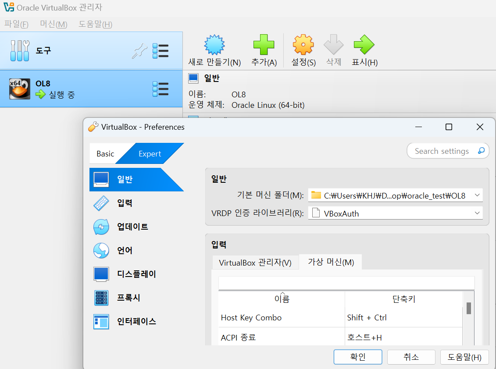Click the 호스트+H shortcut cell
496x369 pixels.
tap(364, 337)
